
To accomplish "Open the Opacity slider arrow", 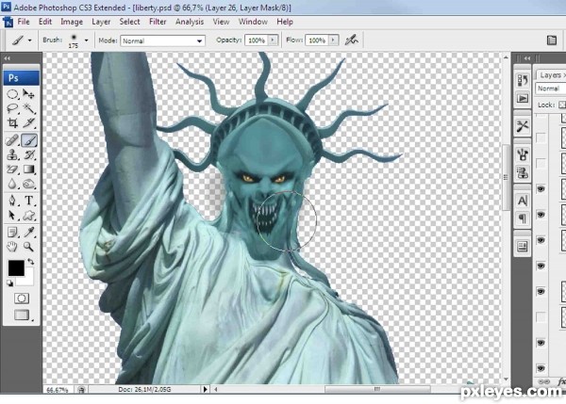I will click(x=273, y=40).
